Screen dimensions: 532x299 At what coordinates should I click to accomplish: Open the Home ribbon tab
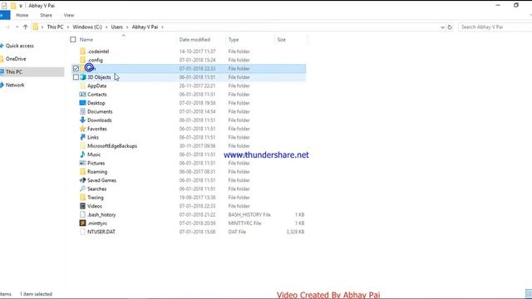(22, 15)
